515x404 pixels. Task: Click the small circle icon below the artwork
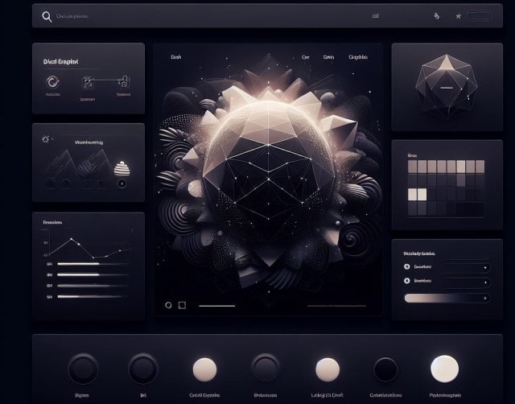(168, 305)
